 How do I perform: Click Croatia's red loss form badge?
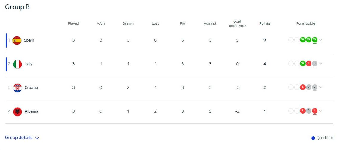click(303, 87)
